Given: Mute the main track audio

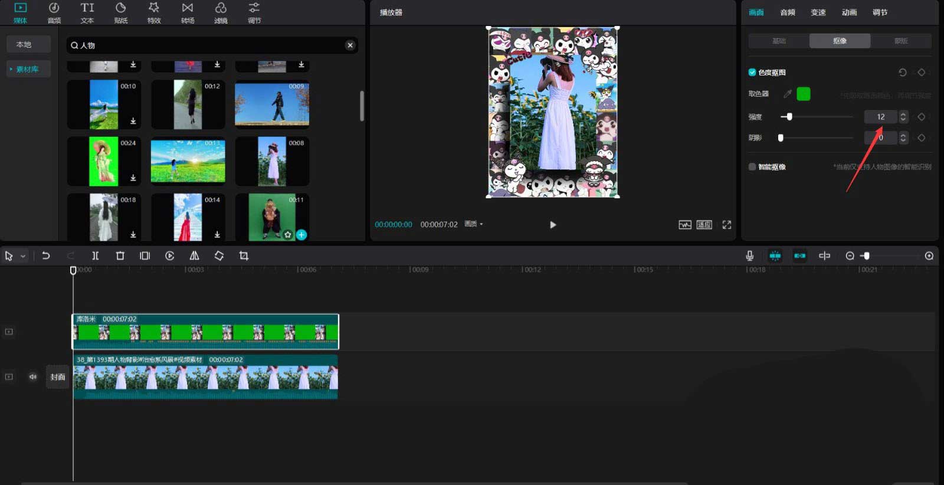Looking at the screenshot, I should 33,377.
